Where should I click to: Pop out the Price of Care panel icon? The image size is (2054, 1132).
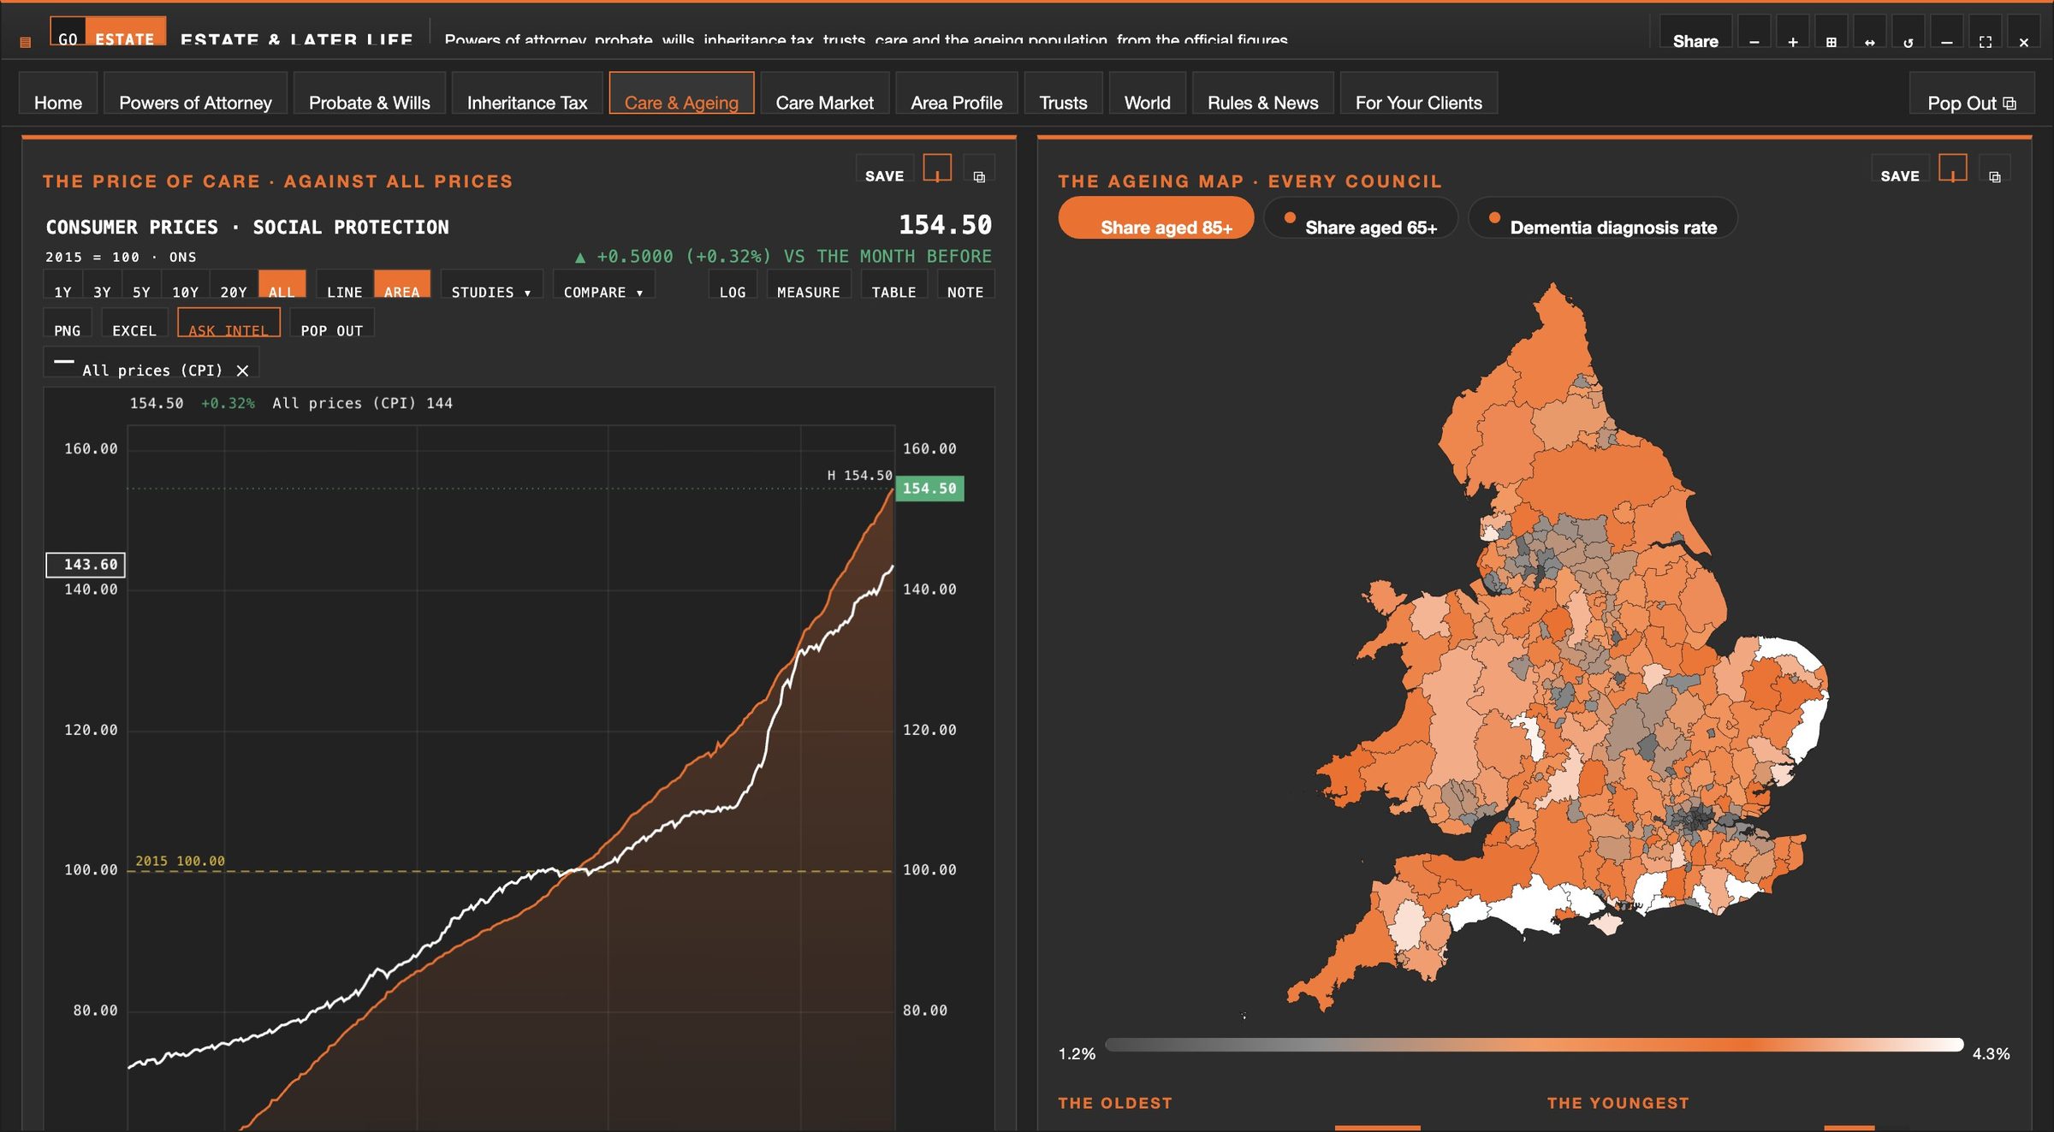pos(979,169)
